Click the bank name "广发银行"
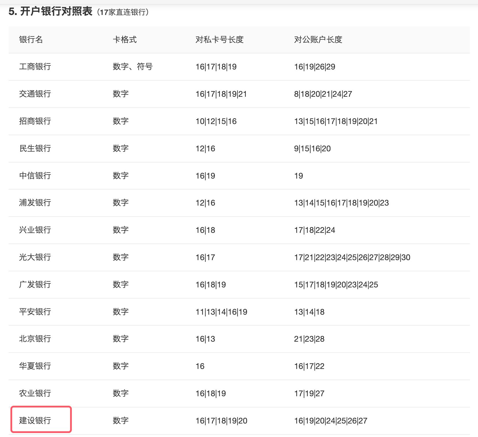The image size is (478, 437). click(x=35, y=285)
